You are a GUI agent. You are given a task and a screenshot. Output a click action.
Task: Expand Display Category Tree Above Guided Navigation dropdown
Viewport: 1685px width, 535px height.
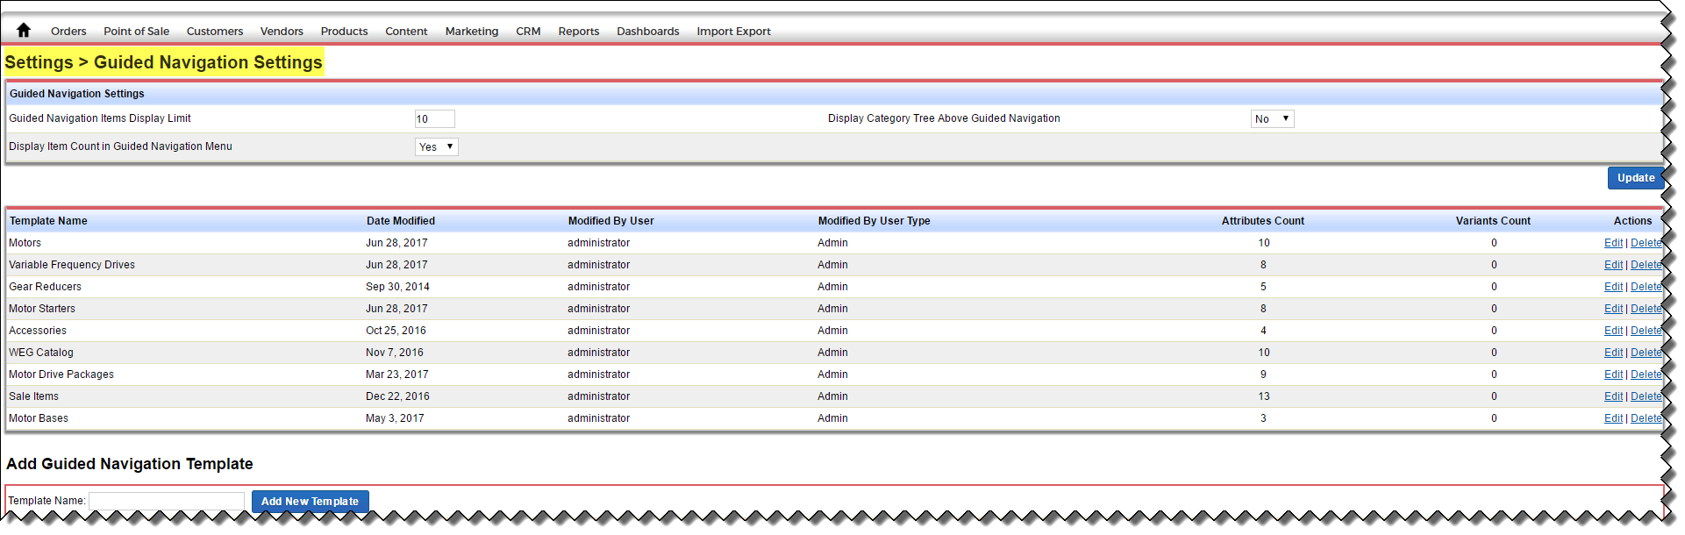(1273, 119)
